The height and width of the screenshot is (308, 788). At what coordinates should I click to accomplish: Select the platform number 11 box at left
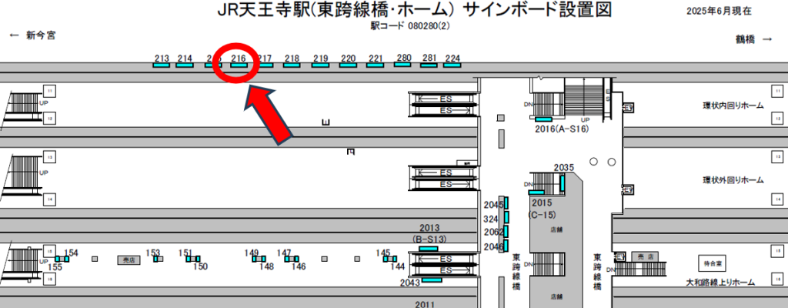47,92
